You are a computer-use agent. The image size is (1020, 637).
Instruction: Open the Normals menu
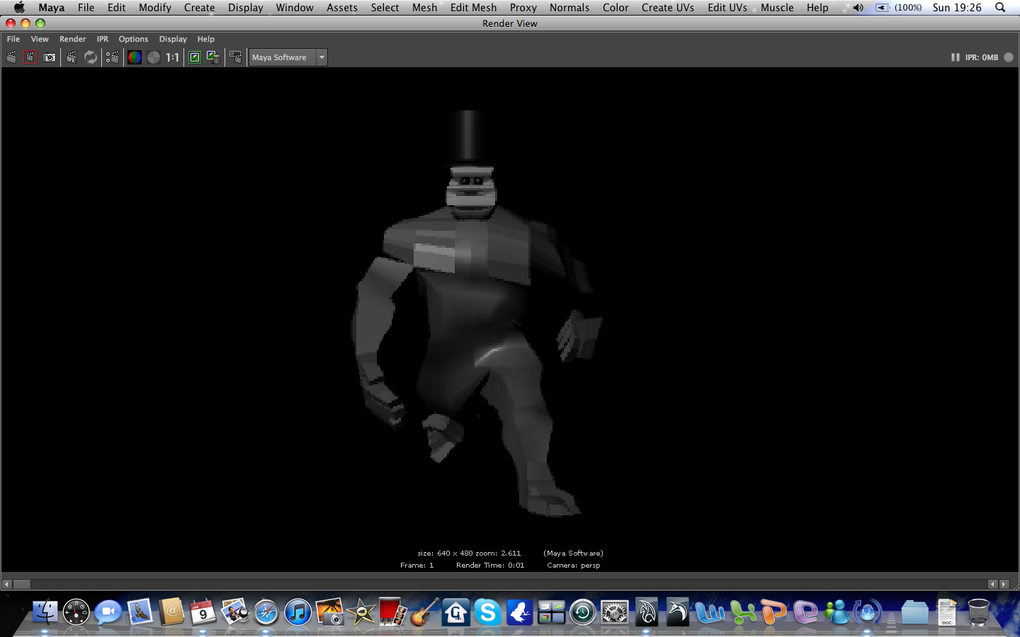[569, 8]
